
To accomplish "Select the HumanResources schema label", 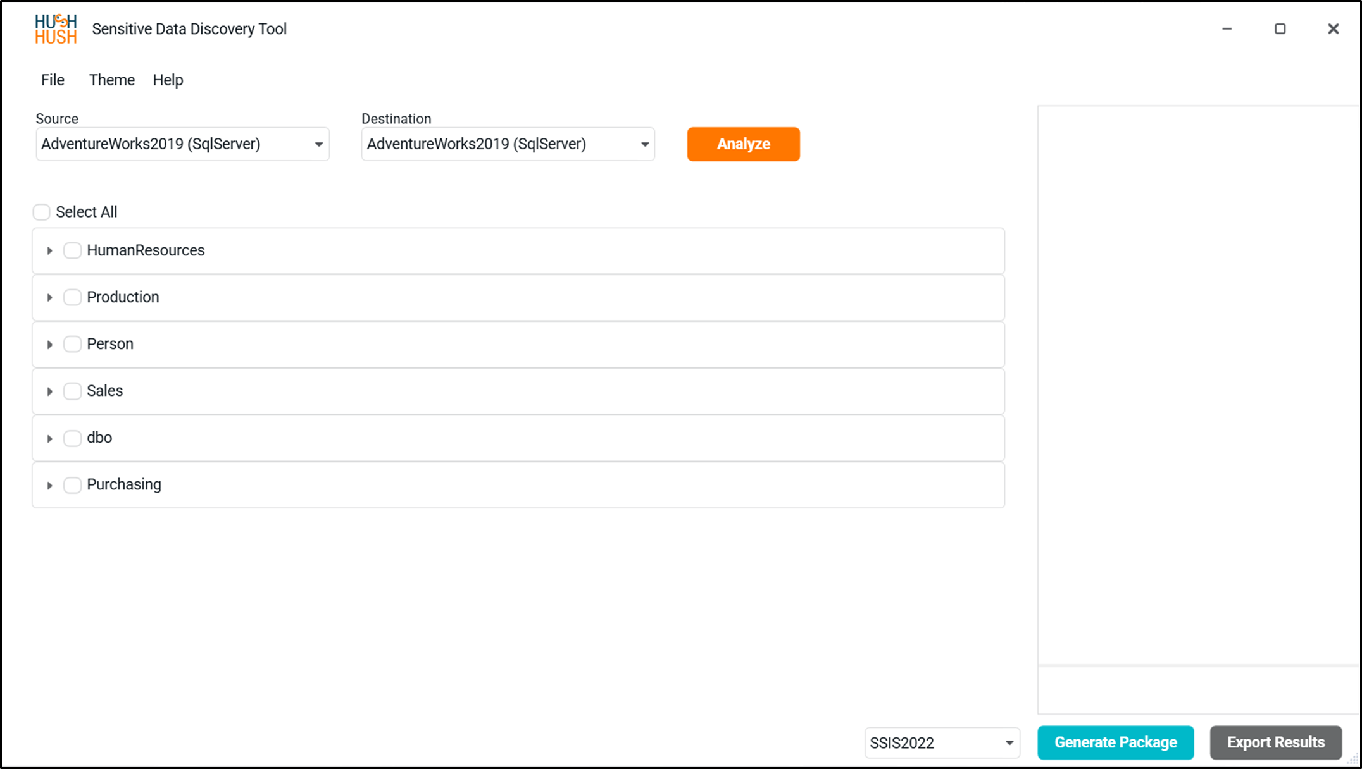I will point(146,250).
